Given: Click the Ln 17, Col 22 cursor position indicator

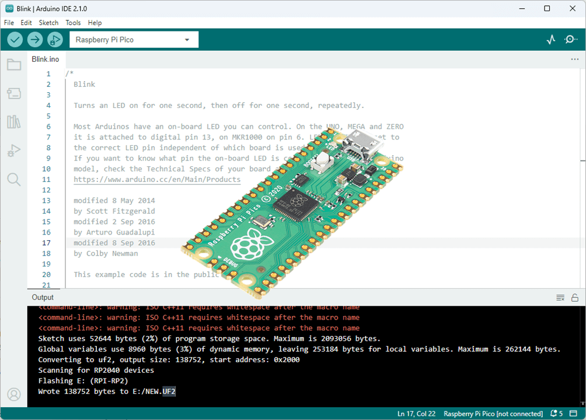Looking at the screenshot, I should coord(416,414).
